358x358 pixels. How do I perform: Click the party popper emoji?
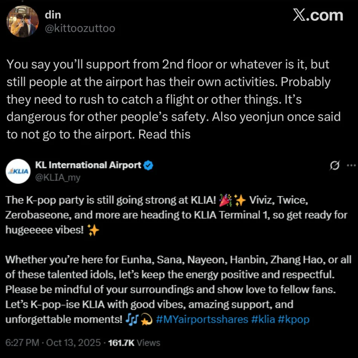coord(225,201)
